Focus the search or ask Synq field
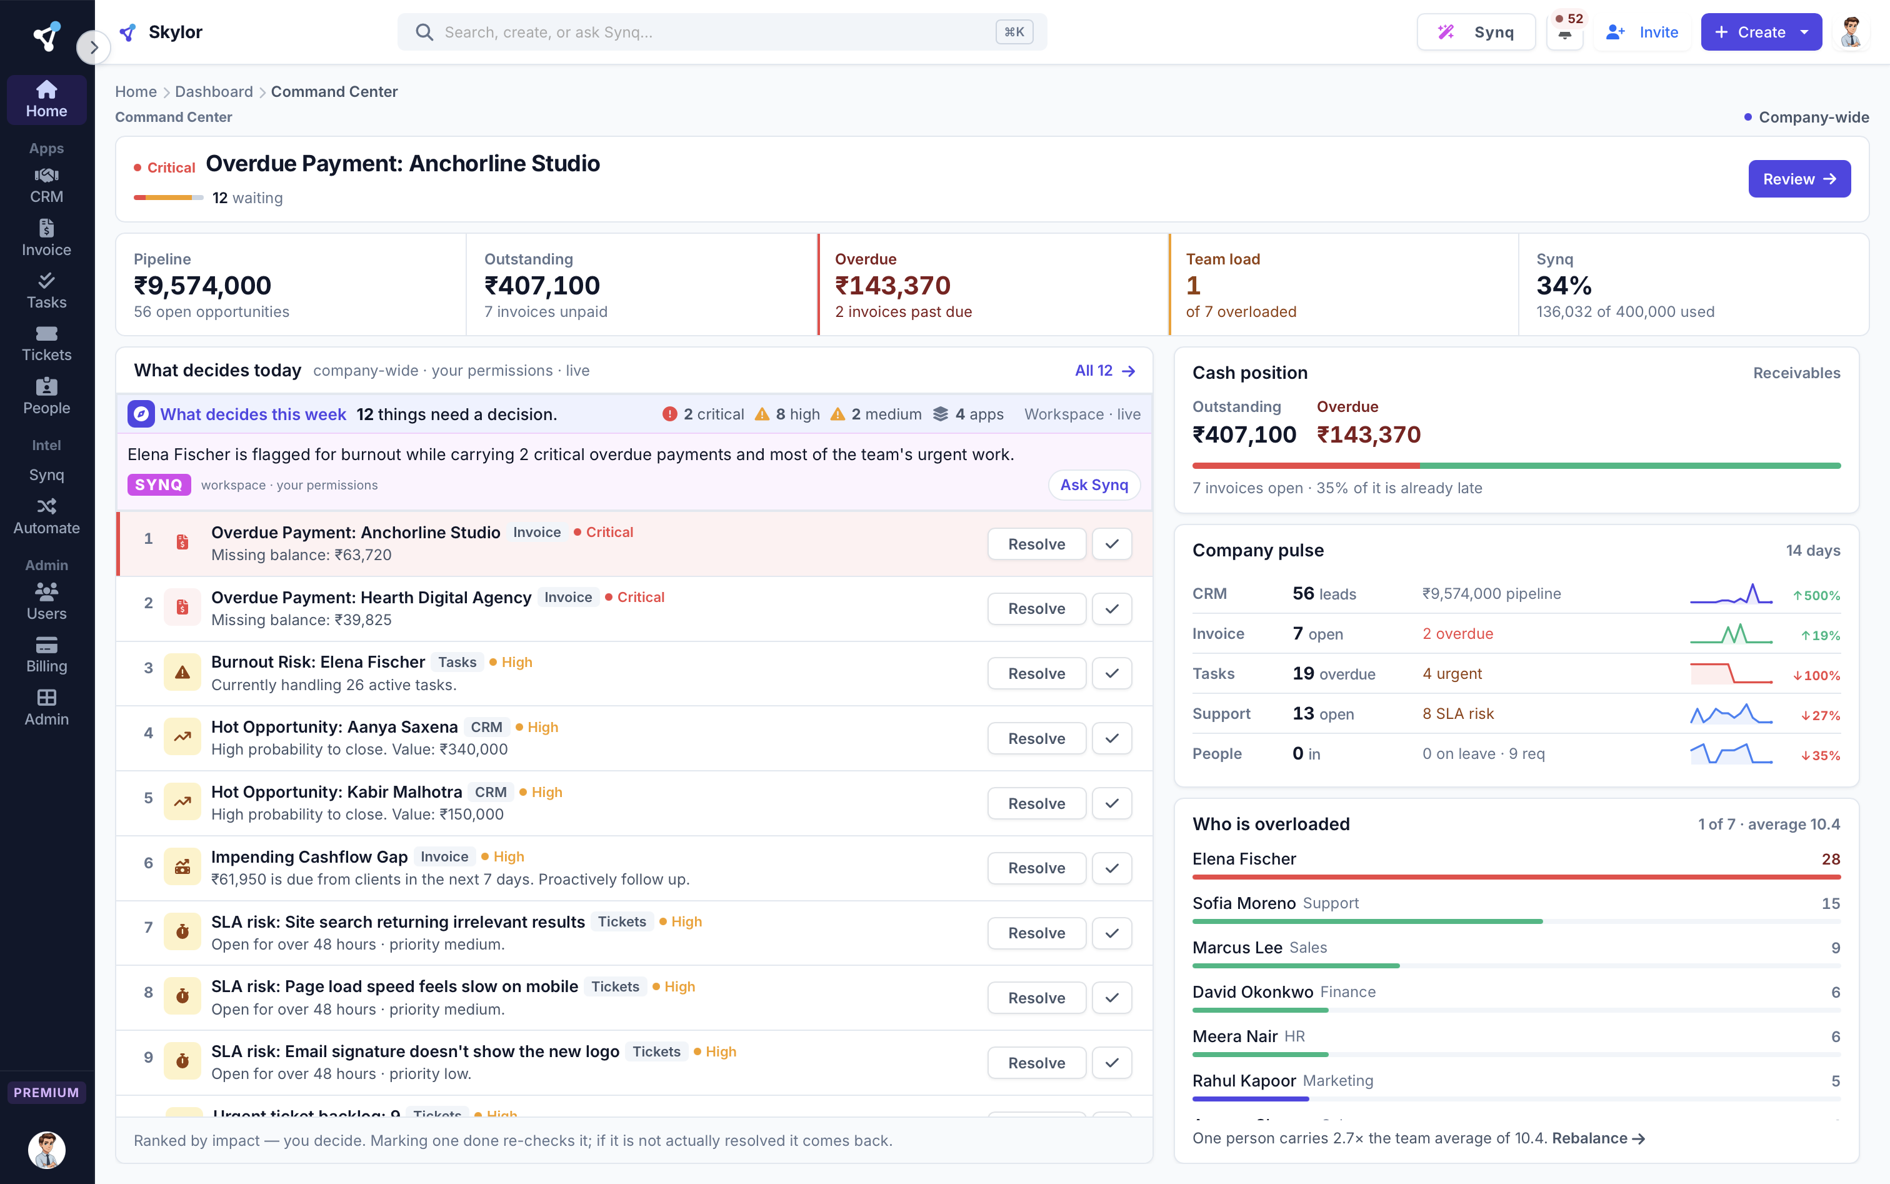Viewport: 1890px width, 1184px height. [x=722, y=32]
